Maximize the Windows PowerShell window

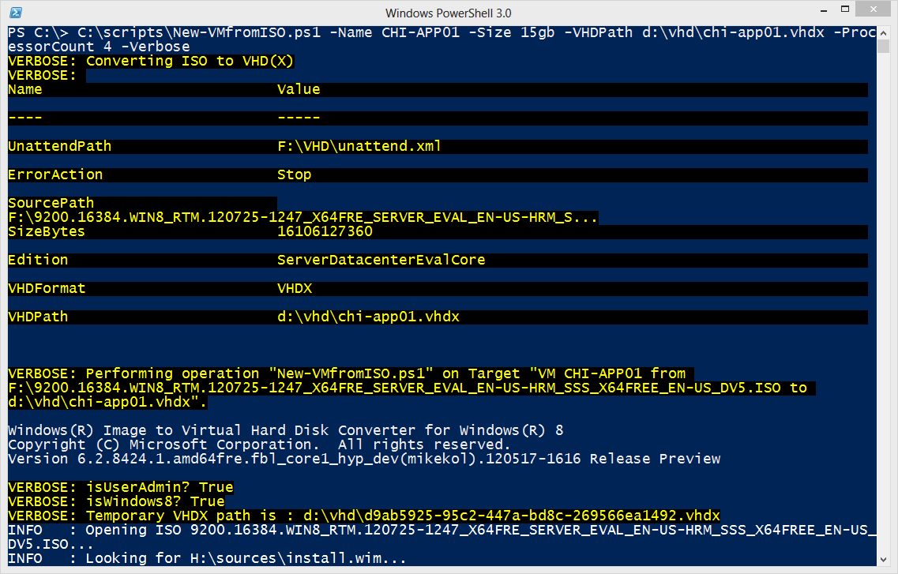click(x=845, y=9)
